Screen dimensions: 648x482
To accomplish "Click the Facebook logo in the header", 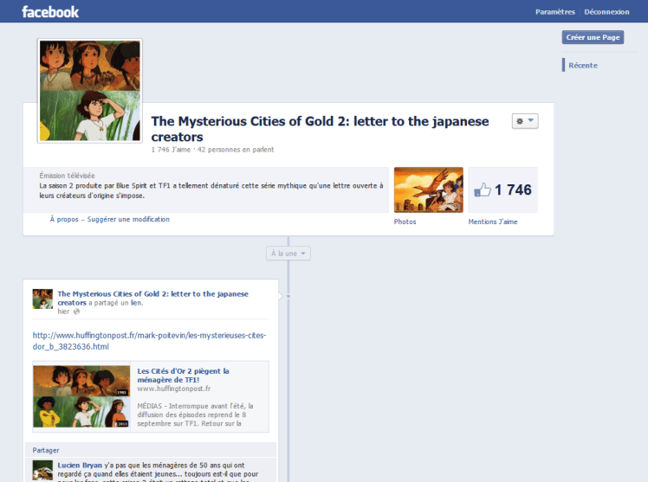I will click(x=50, y=12).
